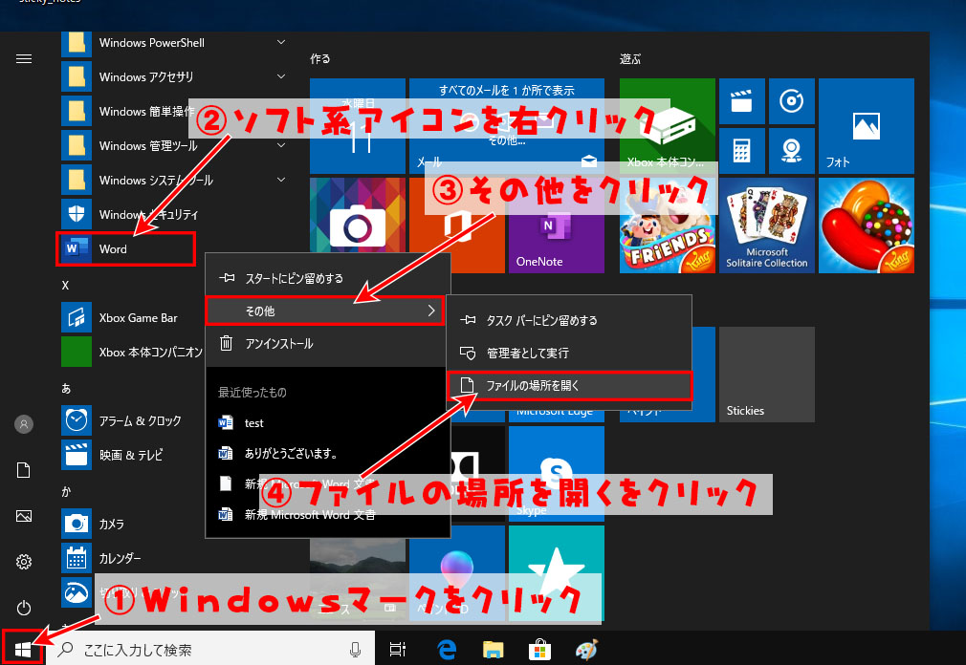The image size is (966, 665).
Task: Open the Groove Music small tile
Action: pos(792,101)
